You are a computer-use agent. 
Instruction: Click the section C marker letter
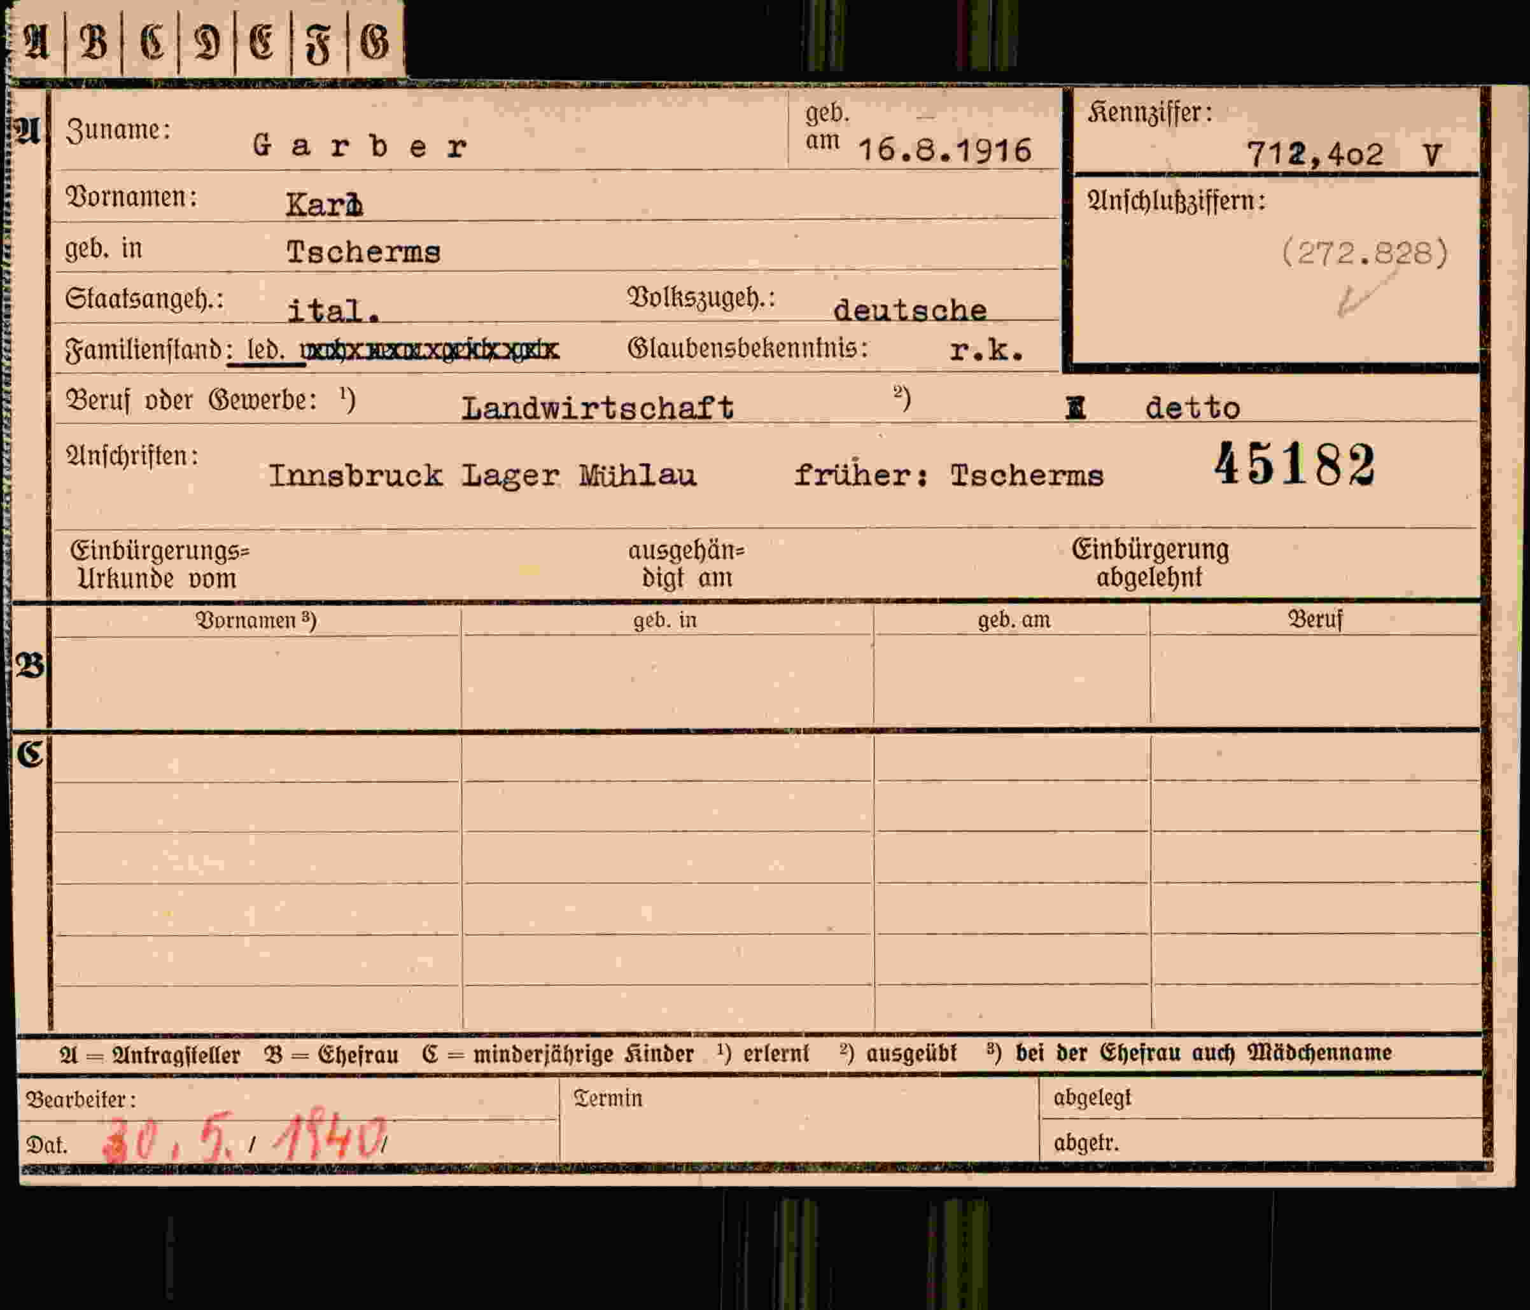tap(31, 753)
